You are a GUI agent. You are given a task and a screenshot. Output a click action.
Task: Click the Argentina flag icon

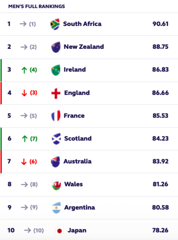(x=56, y=207)
